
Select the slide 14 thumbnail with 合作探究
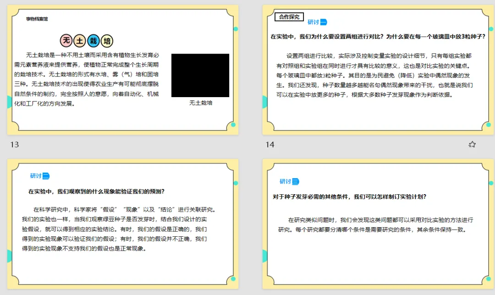click(378, 70)
